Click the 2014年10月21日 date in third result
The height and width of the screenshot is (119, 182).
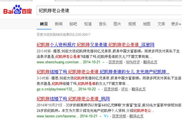tap(49, 105)
